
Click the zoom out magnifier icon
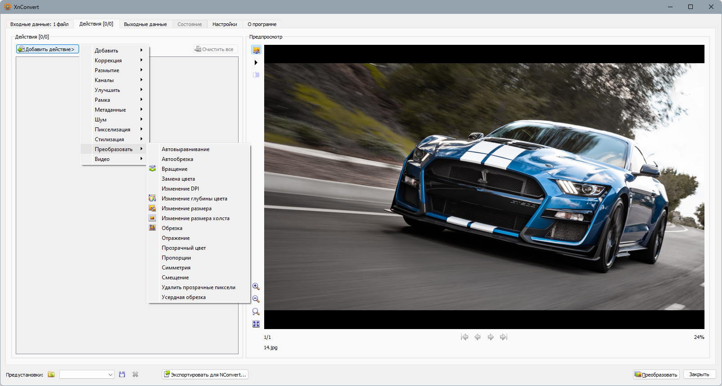(256, 299)
